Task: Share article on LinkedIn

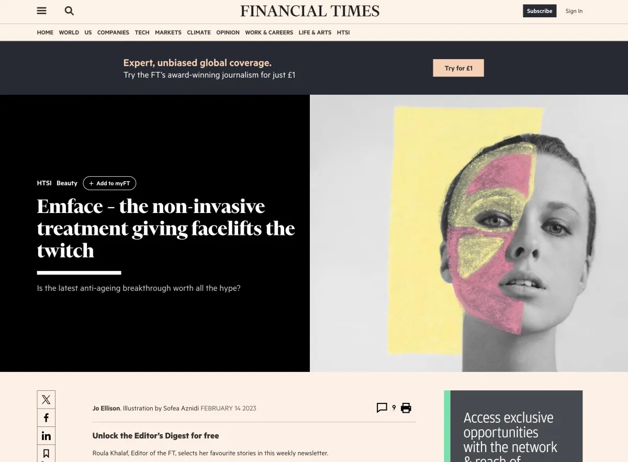Action: [46, 436]
